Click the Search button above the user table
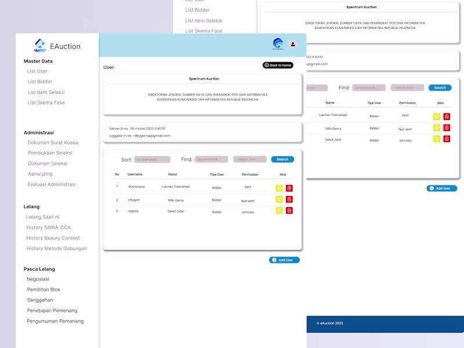 [282, 159]
